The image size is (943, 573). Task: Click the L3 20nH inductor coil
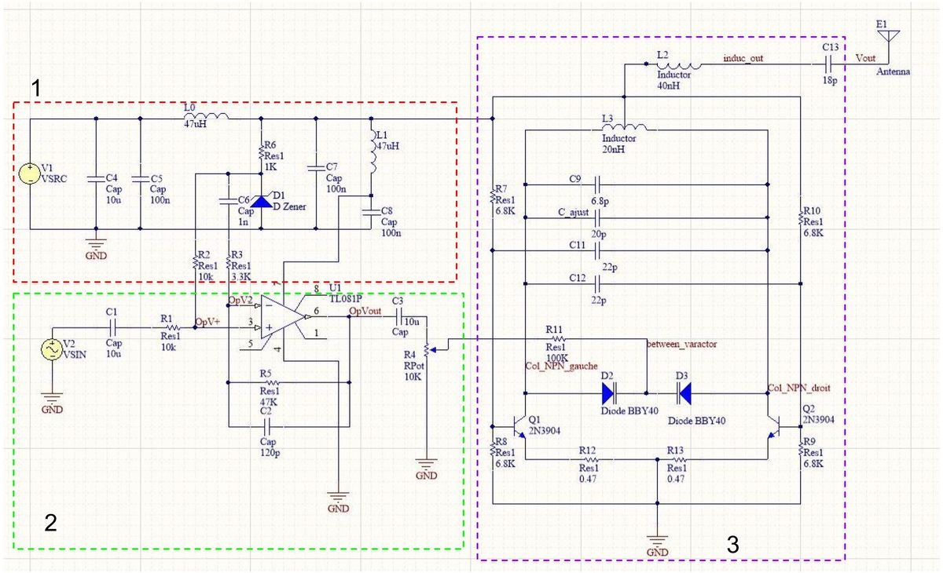coord(623,127)
